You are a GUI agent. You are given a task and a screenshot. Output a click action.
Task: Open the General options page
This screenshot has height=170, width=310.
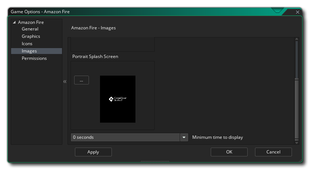[30, 29]
